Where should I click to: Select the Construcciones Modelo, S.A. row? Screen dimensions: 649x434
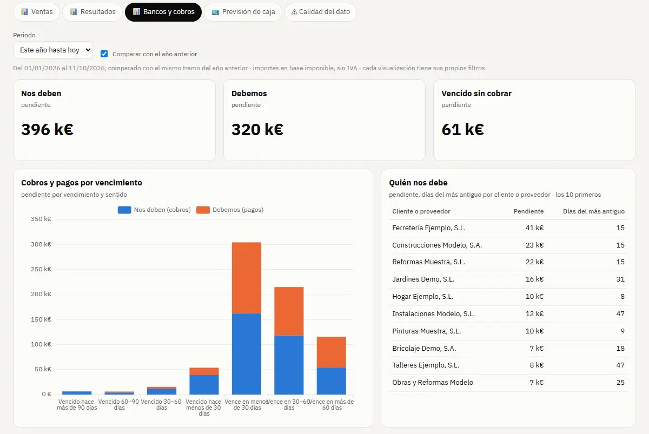tap(508, 245)
